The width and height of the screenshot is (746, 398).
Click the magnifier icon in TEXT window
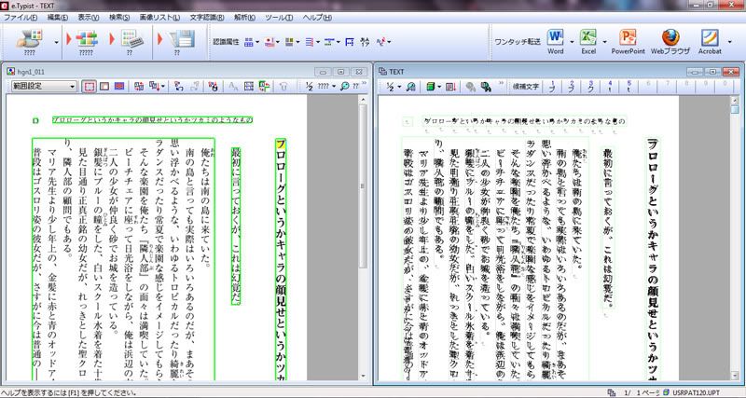click(x=412, y=87)
